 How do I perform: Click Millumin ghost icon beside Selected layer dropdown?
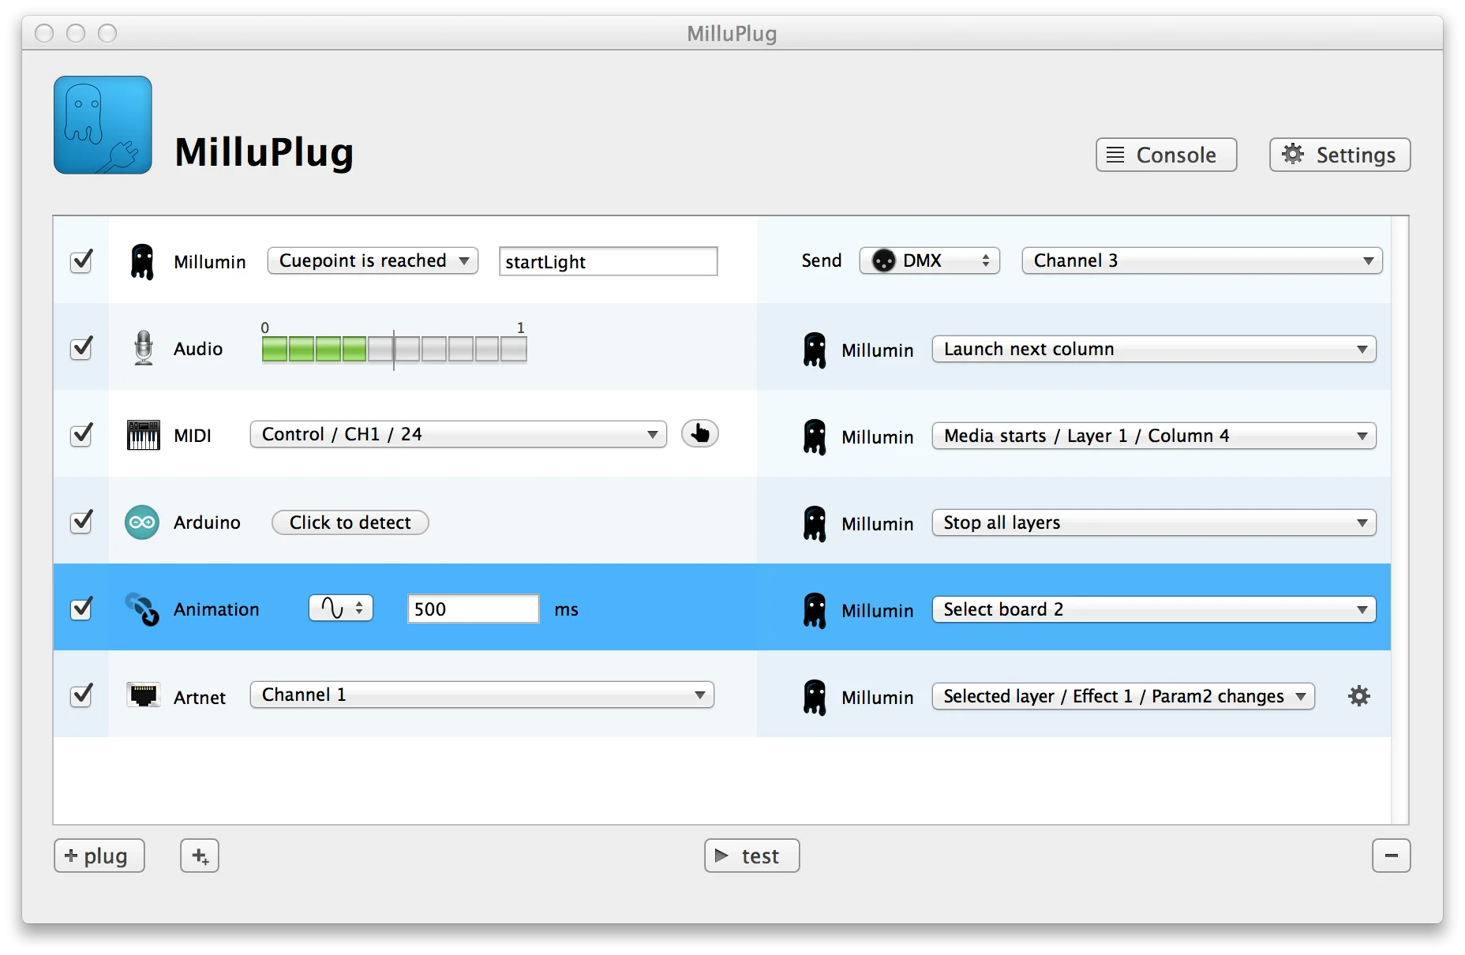(x=815, y=697)
